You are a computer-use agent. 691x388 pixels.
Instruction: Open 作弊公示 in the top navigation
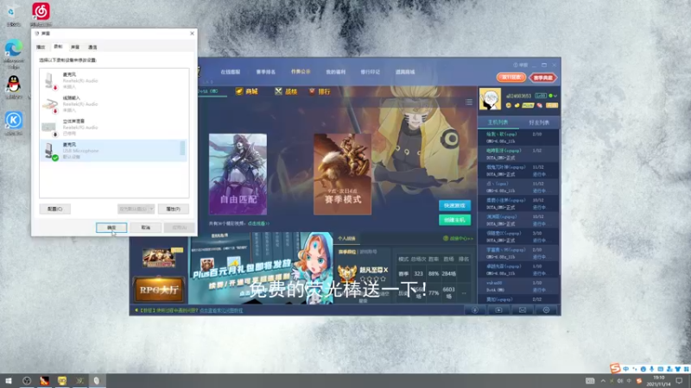[301, 72]
